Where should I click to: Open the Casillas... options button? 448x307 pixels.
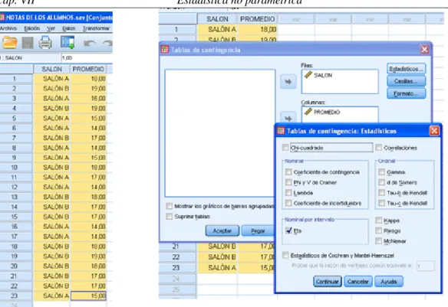click(x=406, y=81)
